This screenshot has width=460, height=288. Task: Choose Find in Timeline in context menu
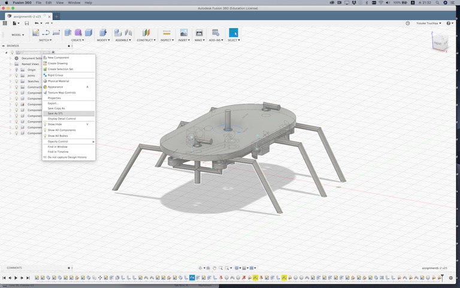click(x=69, y=152)
